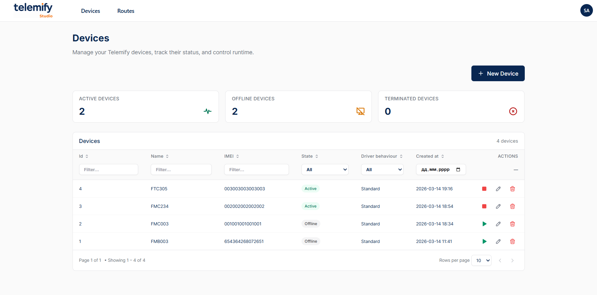The height and width of the screenshot is (295, 597).
Task: Toggle sorting on the IMEI column
Action: point(238,156)
